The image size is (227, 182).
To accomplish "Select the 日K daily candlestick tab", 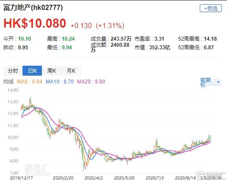I will [32, 70].
